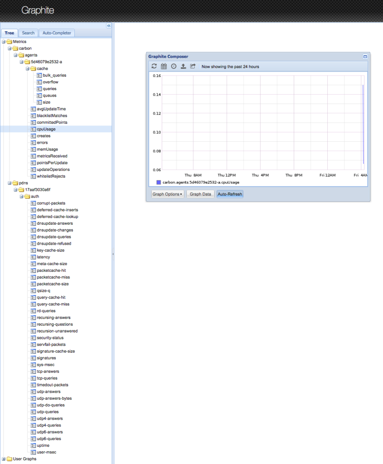Switch to the Auto-Completer tab
Screen dimensions: 383x464
pos(57,33)
